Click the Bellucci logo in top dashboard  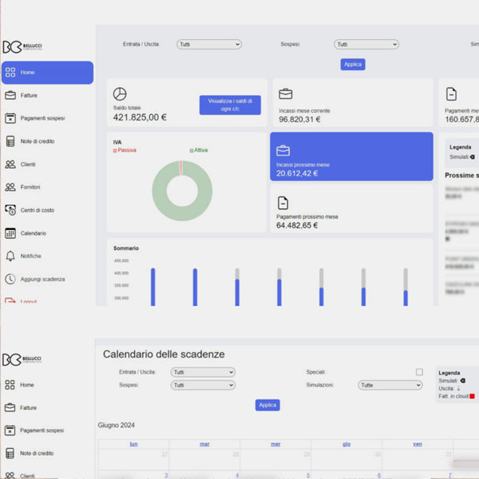(22, 47)
